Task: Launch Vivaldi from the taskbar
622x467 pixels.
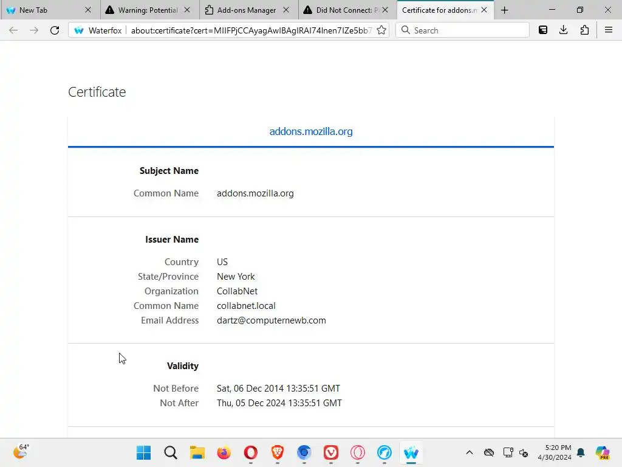Action: tap(331, 452)
